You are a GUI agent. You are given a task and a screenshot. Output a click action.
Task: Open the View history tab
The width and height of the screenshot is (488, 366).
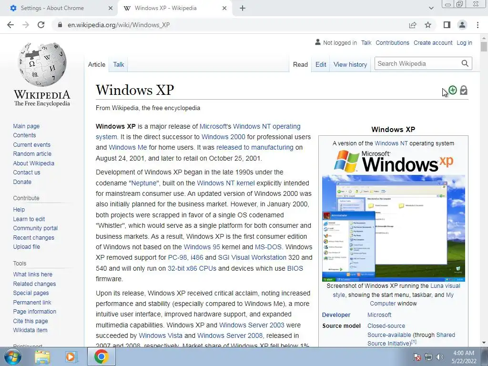(350, 64)
